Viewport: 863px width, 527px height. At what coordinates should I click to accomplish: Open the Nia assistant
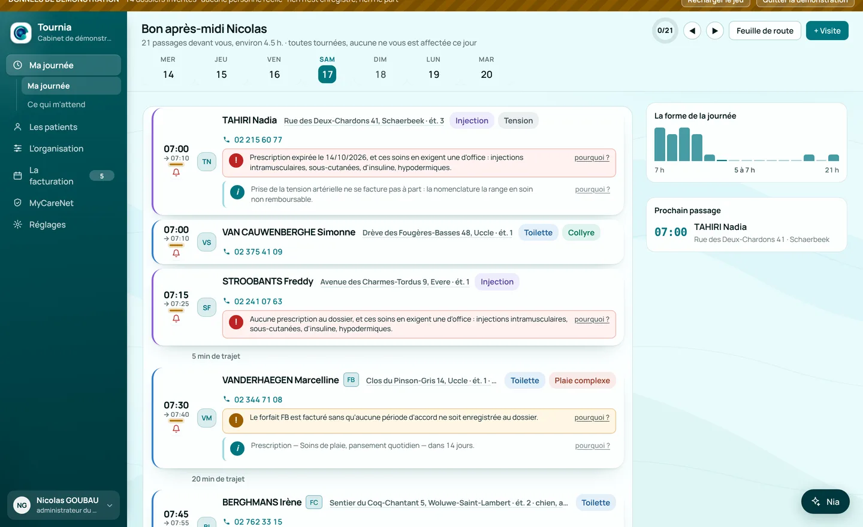pos(825,502)
